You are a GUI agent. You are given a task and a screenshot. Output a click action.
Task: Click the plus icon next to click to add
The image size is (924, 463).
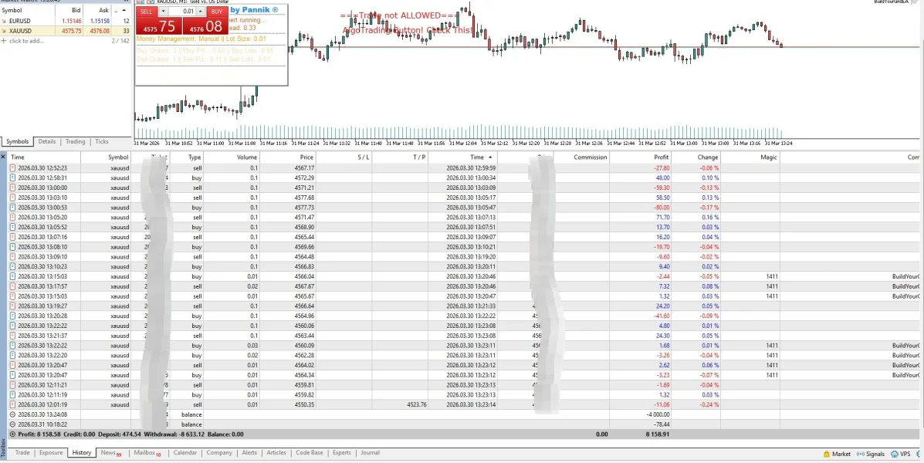click(x=4, y=41)
